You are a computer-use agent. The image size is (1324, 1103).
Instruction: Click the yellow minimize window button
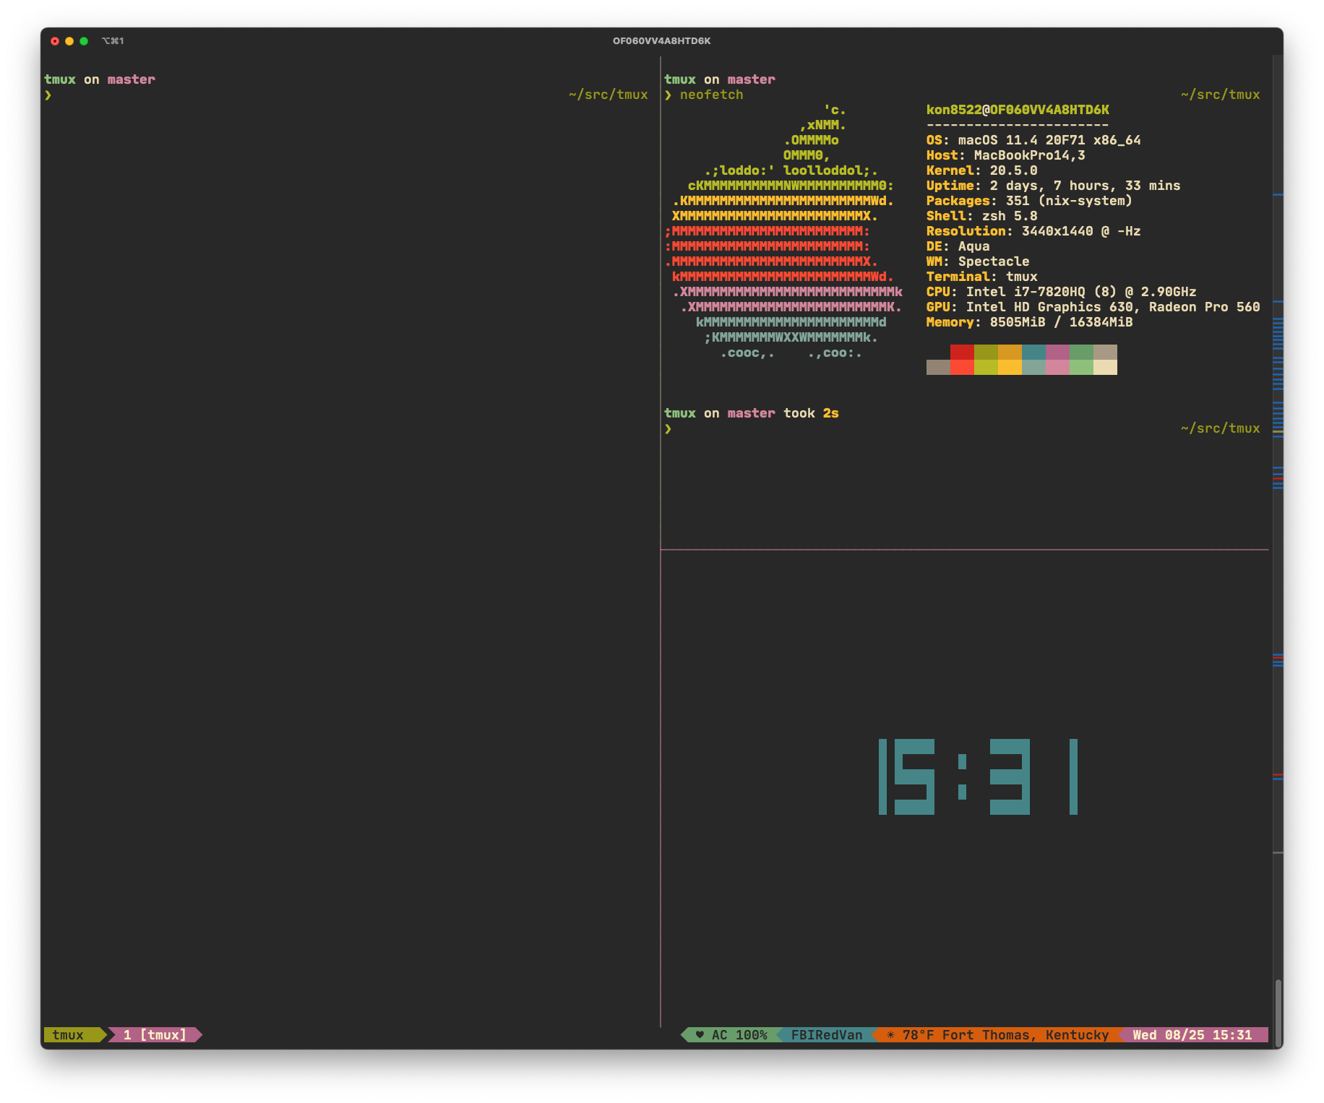pyautogui.click(x=69, y=41)
